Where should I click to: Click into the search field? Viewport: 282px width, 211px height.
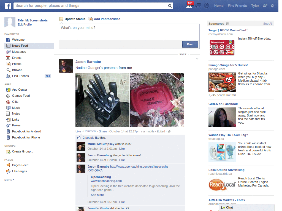point(91,6)
